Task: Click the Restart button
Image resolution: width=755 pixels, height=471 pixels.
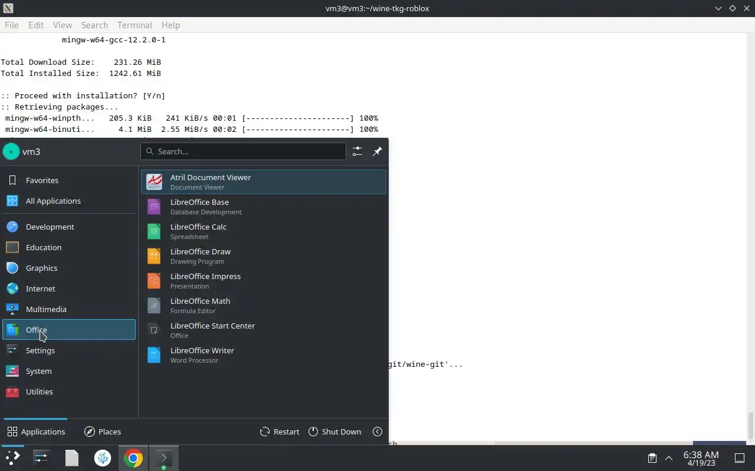Action: [x=280, y=432]
